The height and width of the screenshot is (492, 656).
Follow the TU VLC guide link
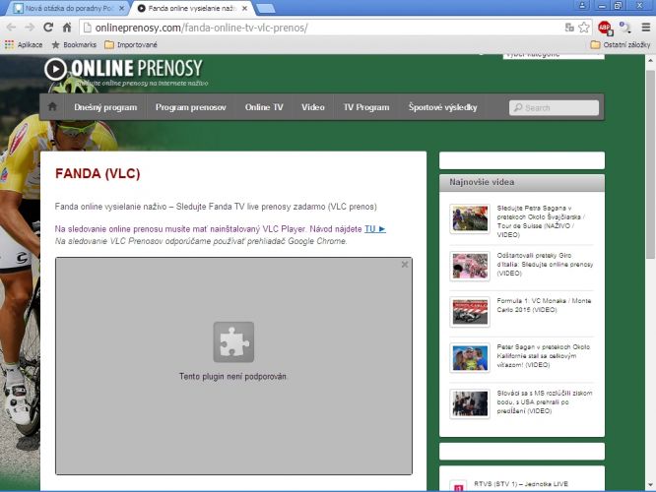[x=375, y=229]
